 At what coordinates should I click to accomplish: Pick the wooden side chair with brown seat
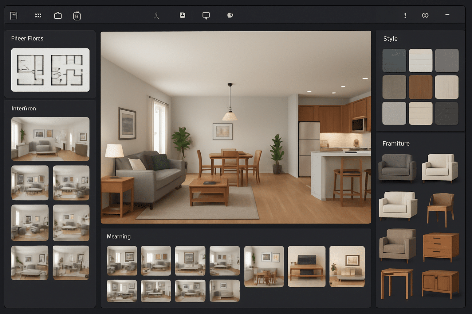click(441, 209)
